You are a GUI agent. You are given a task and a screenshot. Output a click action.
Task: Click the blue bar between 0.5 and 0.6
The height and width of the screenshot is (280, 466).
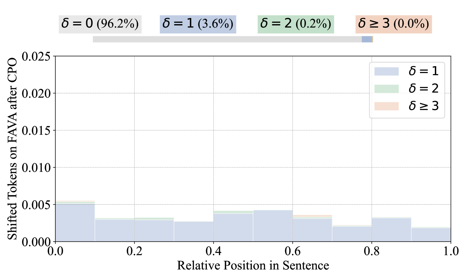coord(273,226)
